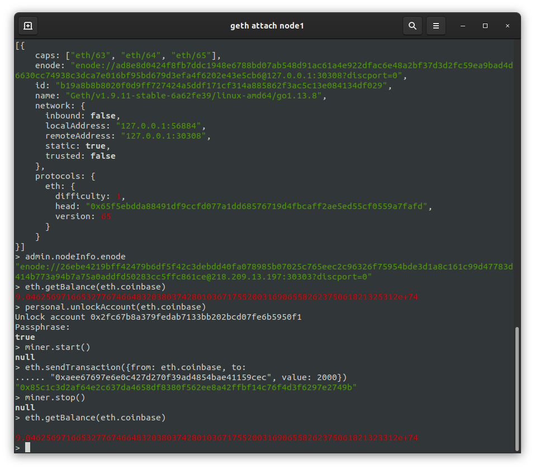Click the first 'eth.getBalance(eth.coinbase)' command
535x469 pixels.
[x=91, y=287]
